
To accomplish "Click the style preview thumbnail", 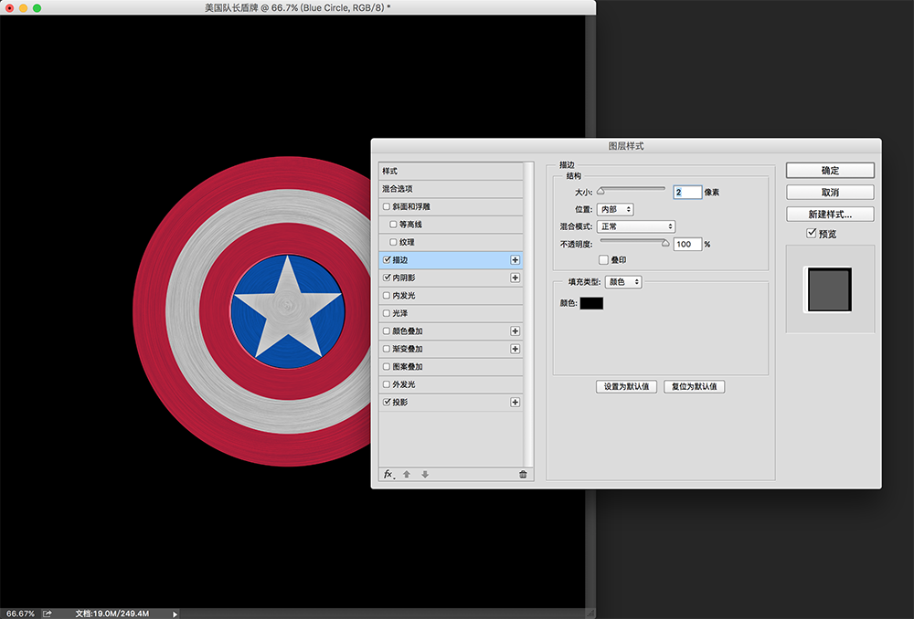I will (830, 289).
